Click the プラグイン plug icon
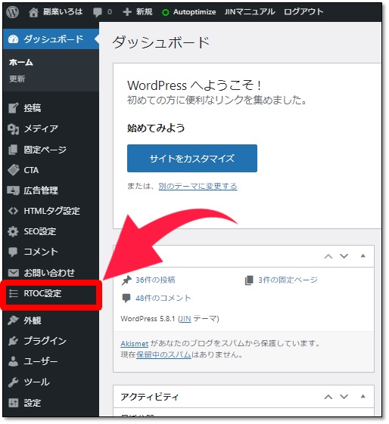389x424 pixels. [13, 341]
